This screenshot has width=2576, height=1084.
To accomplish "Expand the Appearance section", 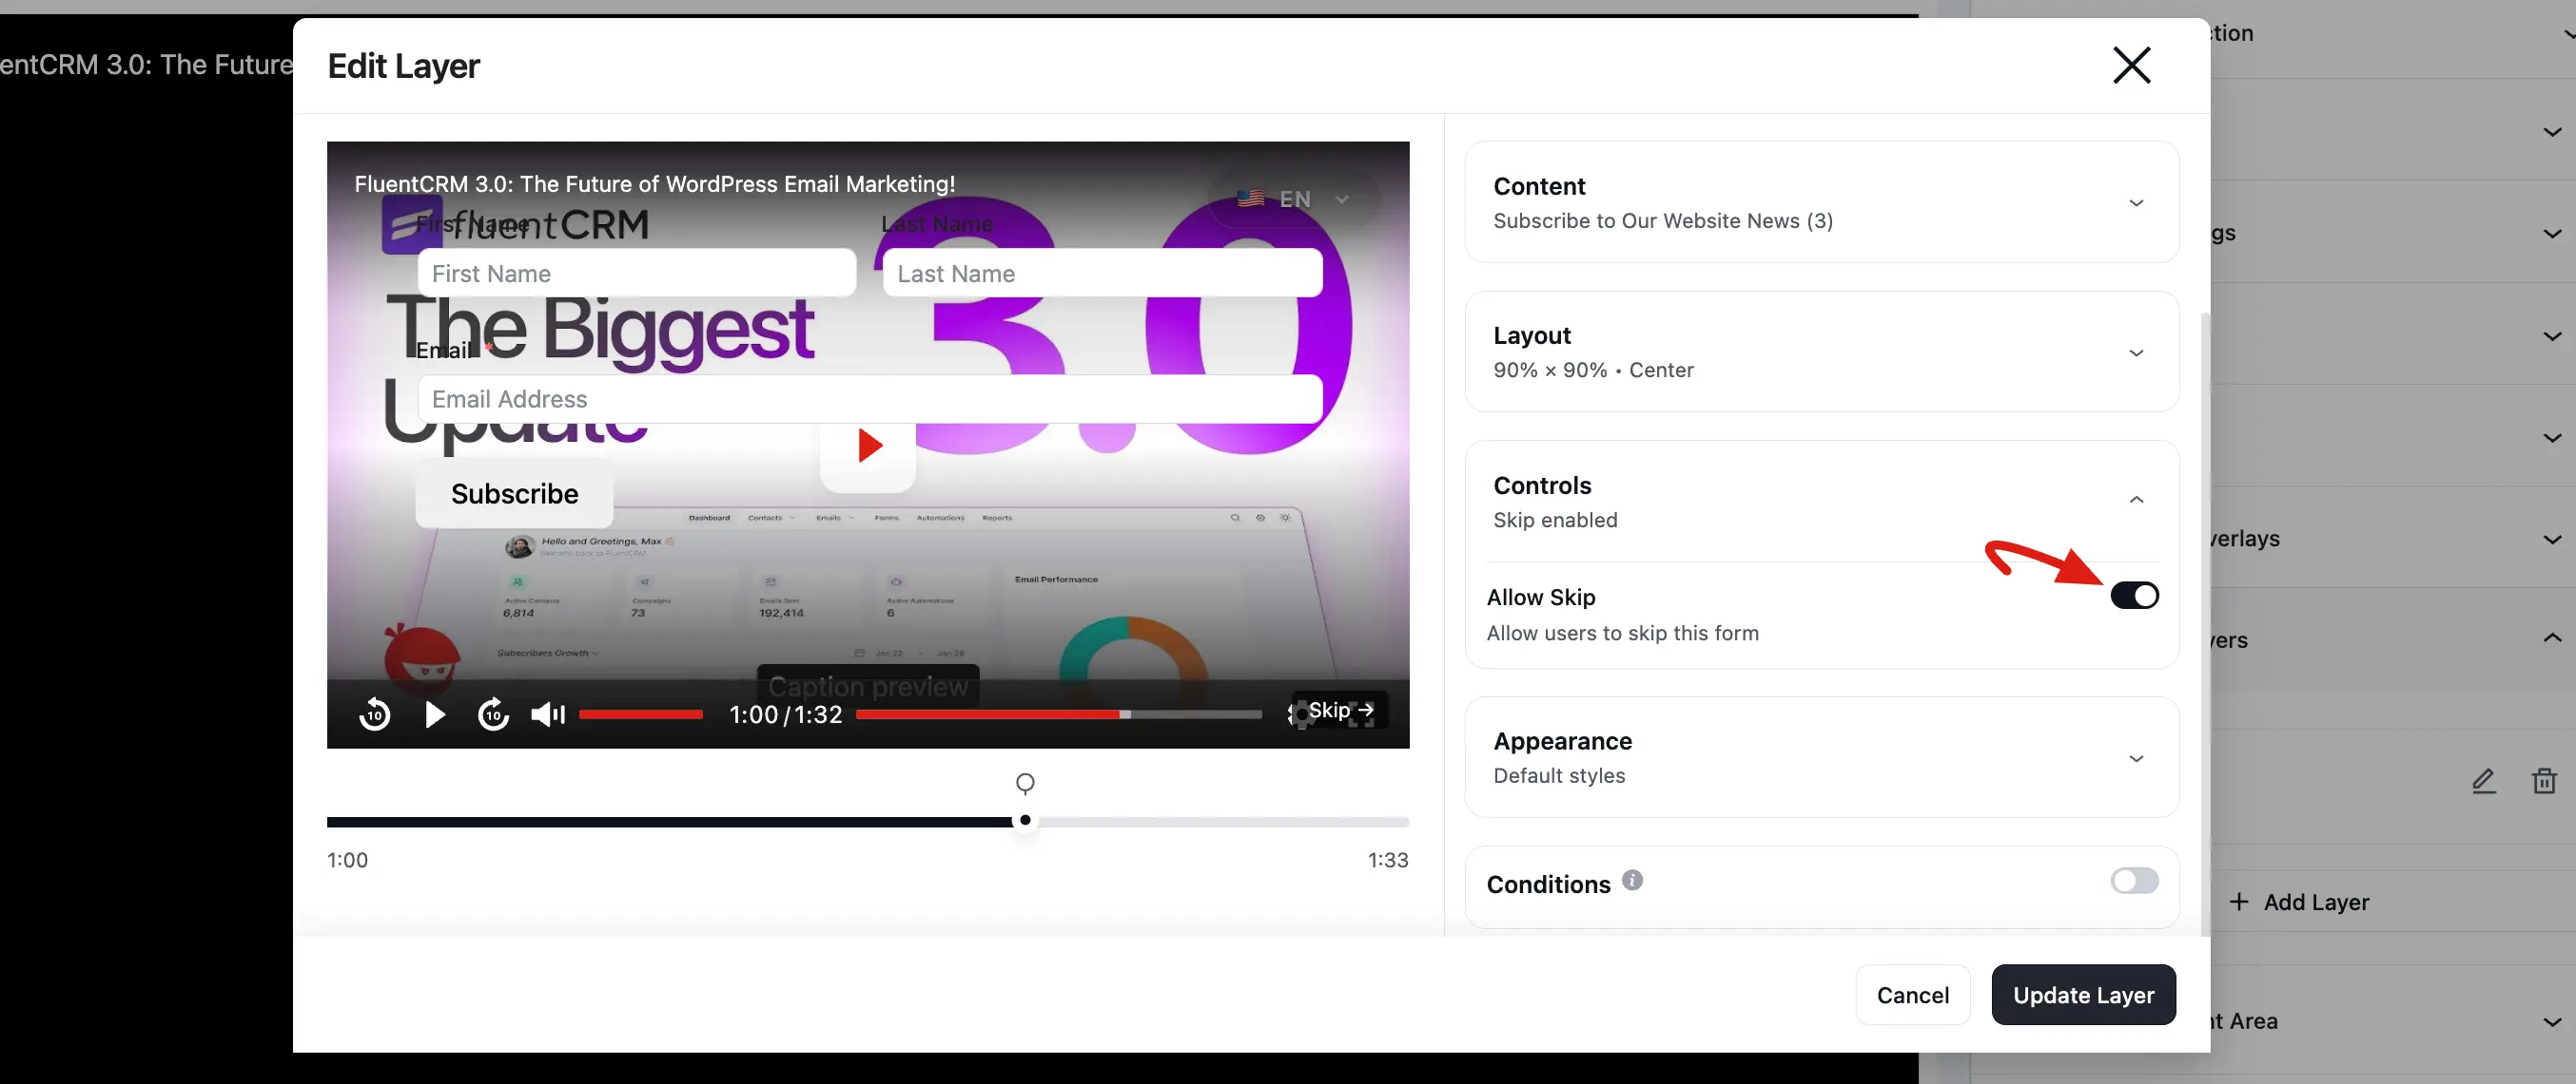I will [x=2136, y=758].
